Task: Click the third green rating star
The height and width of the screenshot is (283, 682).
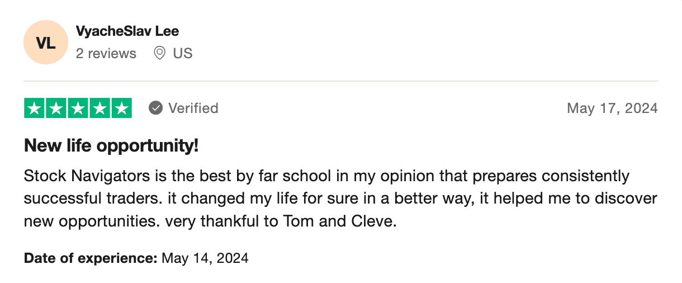Action: pyautogui.click(x=78, y=108)
